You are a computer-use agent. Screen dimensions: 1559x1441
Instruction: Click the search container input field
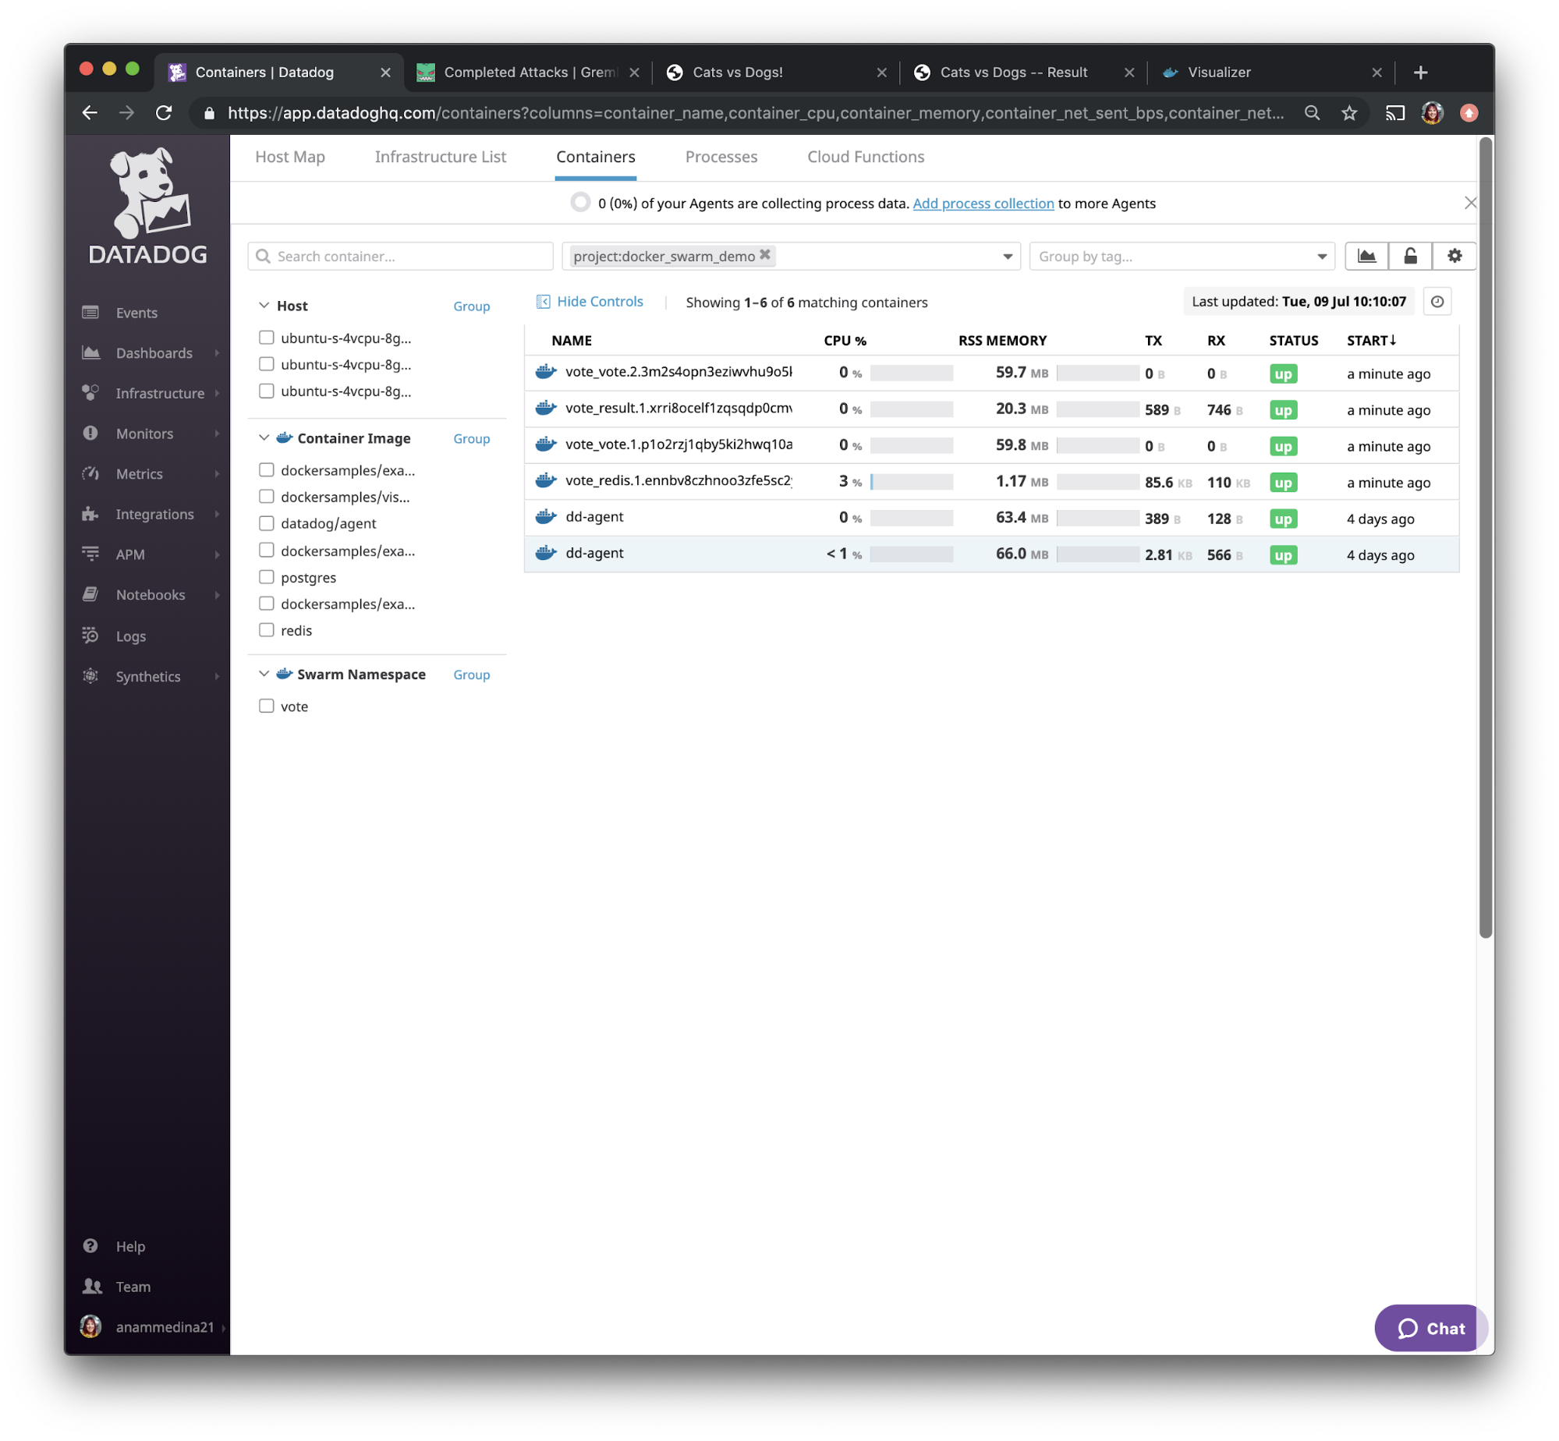(x=401, y=255)
